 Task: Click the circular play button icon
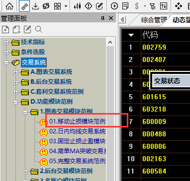click(114, 6)
